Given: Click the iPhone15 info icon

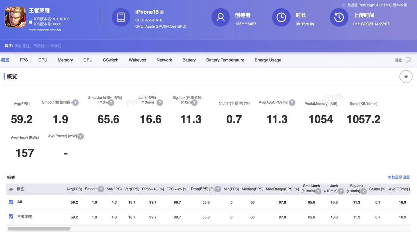Looking at the screenshot, I should (162, 12).
